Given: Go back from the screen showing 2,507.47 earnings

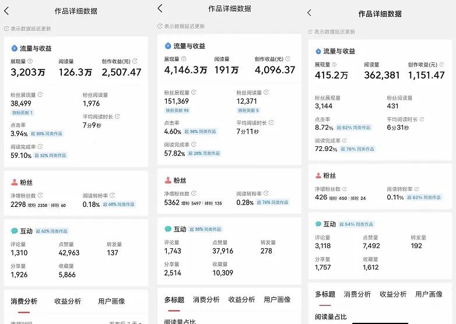Looking at the screenshot, I should [6, 11].
